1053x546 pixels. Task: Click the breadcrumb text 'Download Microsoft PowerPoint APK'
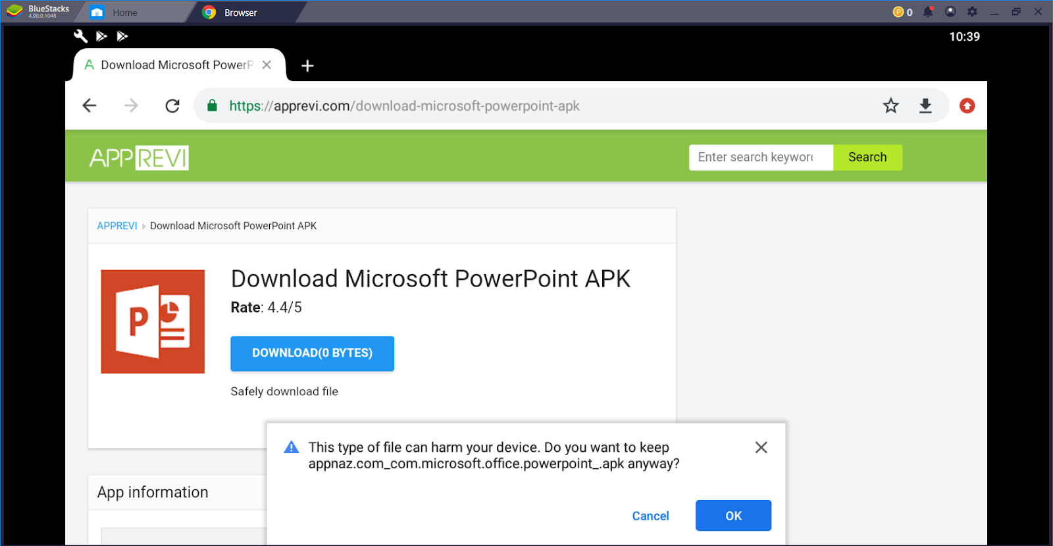click(233, 226)
